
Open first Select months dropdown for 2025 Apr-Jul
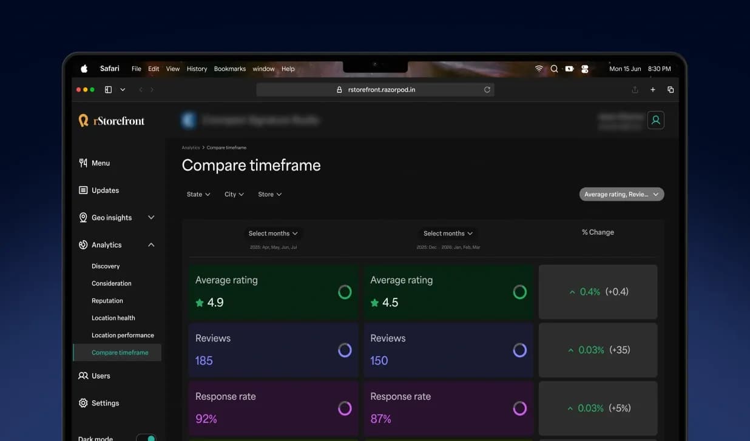click(x=273, y=234)
